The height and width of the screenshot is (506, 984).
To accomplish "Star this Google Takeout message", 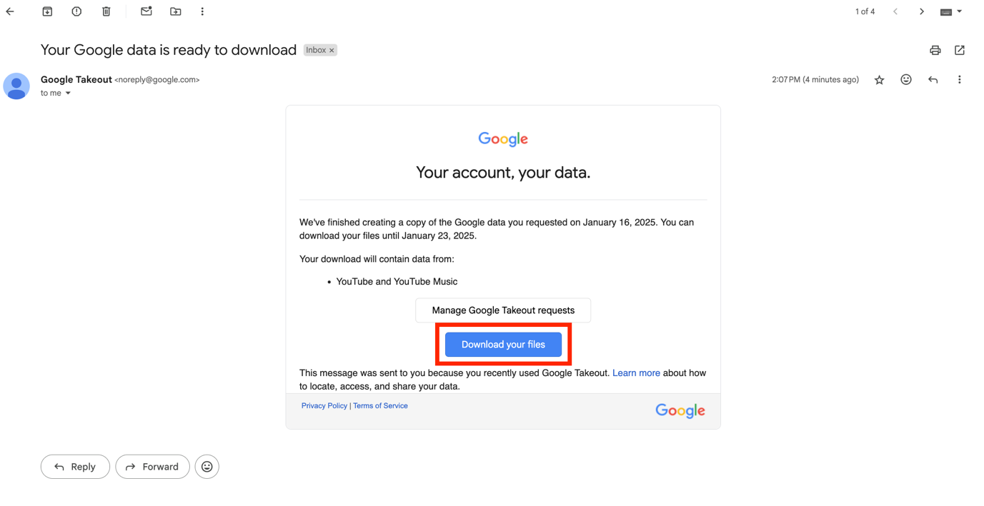I will point(879,80).
